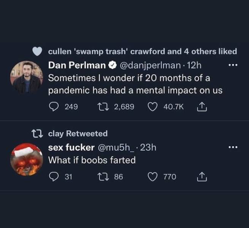Open Dan Perlman's profile picture
The height and width of the screenshot is (228, 249).
(x=26, y=77)
